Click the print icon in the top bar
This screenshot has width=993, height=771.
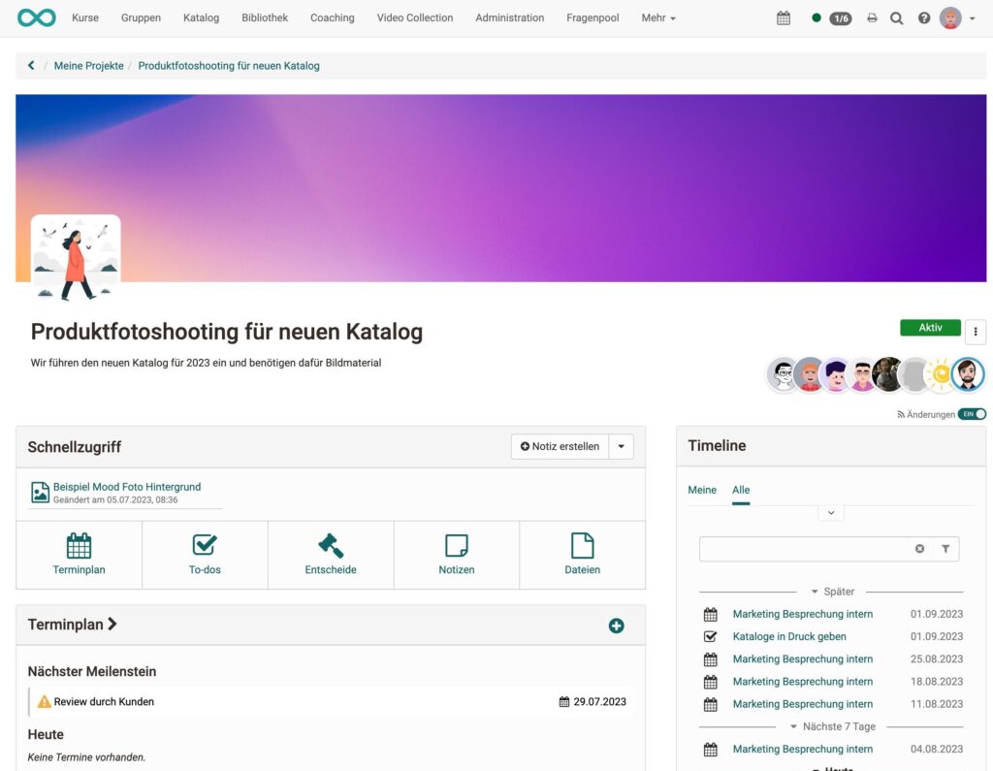872,17
